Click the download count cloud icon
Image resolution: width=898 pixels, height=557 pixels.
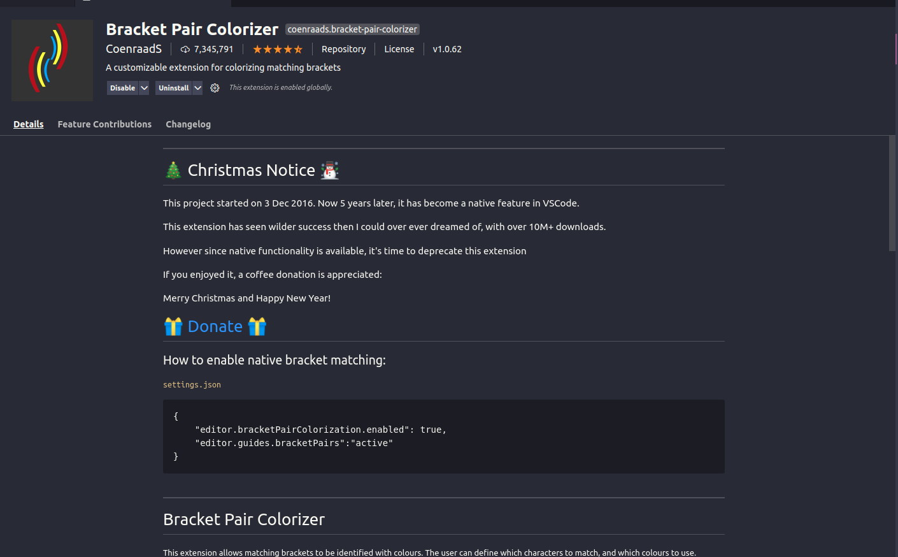(x=185, y=49)
